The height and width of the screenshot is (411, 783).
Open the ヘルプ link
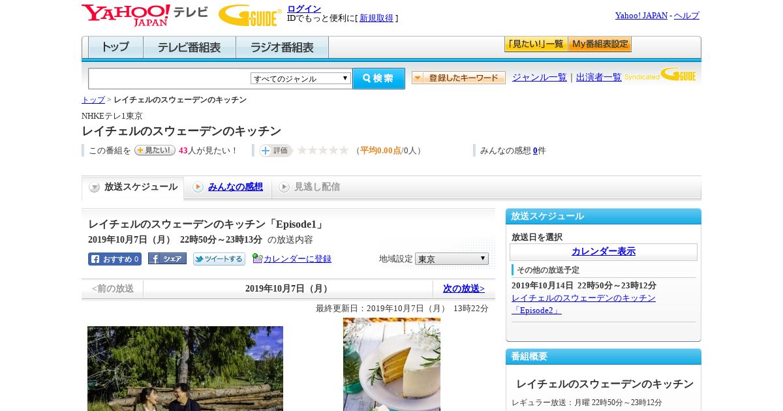686,15
